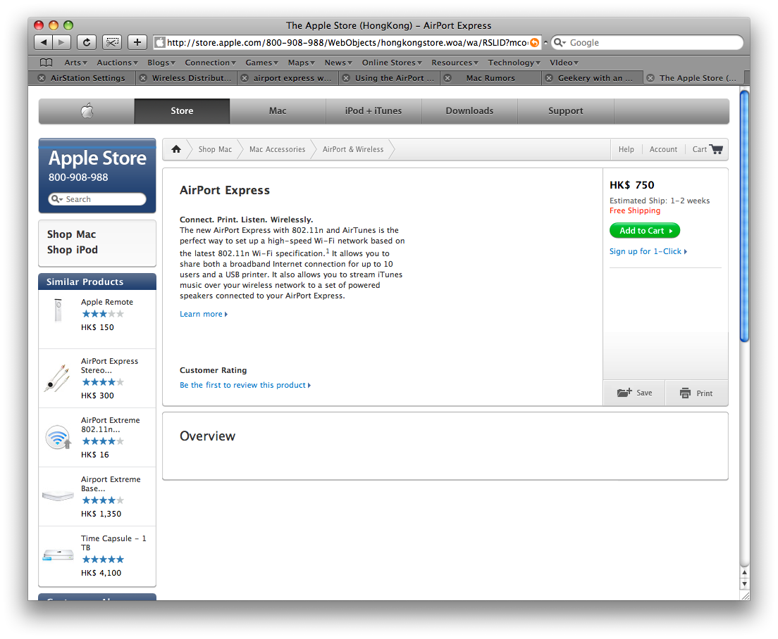Image resolution: width=778 pixels, height=639 pixels.
Task: Switch to the AirStation Settings tab
Action: pyautogui.click(x=88, y=78)
